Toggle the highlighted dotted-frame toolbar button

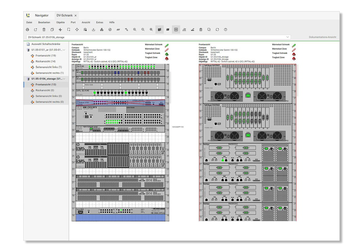[x=176, y=30]
